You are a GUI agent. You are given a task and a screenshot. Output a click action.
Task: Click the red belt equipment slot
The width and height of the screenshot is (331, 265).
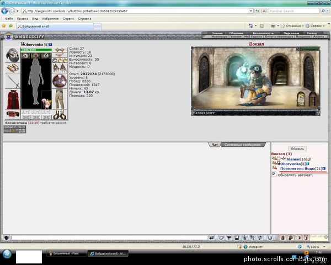13,114
